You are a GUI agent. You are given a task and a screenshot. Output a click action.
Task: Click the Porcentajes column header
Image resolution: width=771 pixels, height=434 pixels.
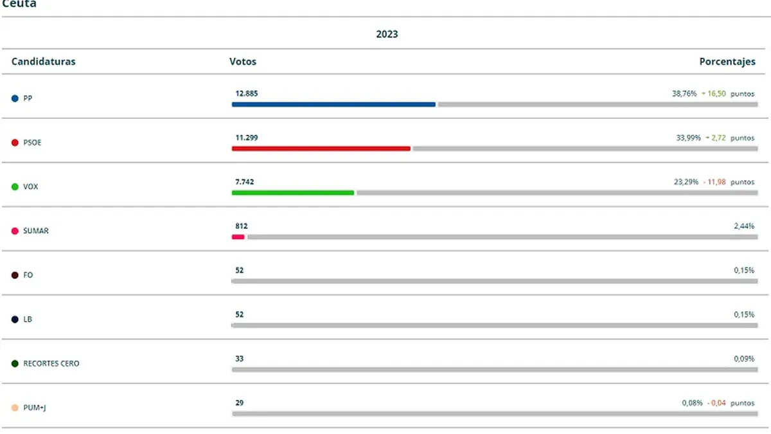[x=727, y=62]
